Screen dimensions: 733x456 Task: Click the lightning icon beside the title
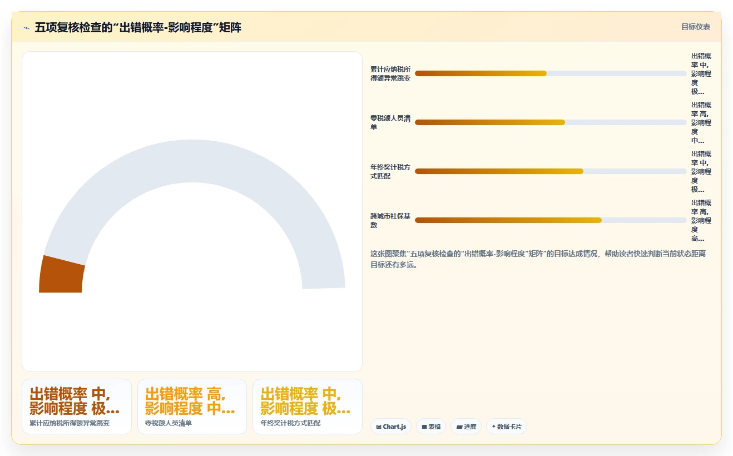pos(27,28)
